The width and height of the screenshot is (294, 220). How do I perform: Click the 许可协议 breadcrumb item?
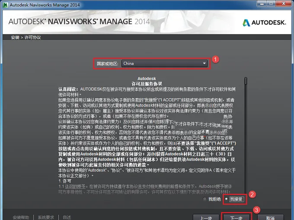pos(32,37)
